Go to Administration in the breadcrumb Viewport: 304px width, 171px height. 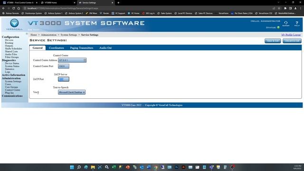[48, 35]
